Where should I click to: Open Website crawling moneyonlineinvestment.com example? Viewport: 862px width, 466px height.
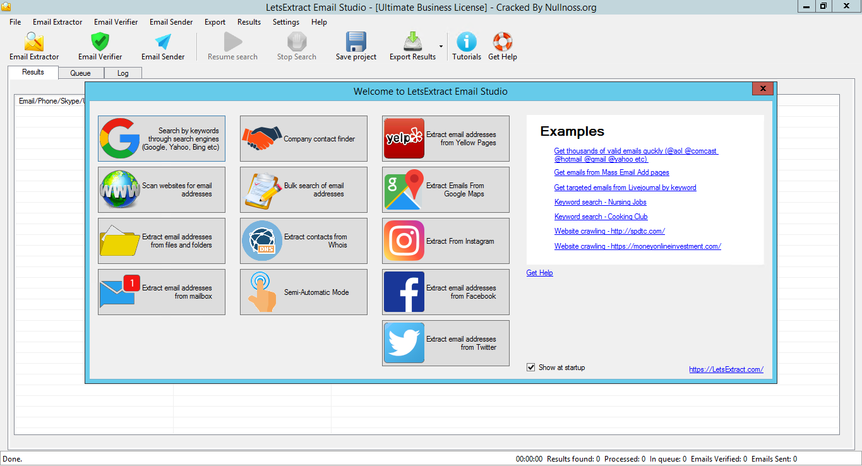pos(638,246)
